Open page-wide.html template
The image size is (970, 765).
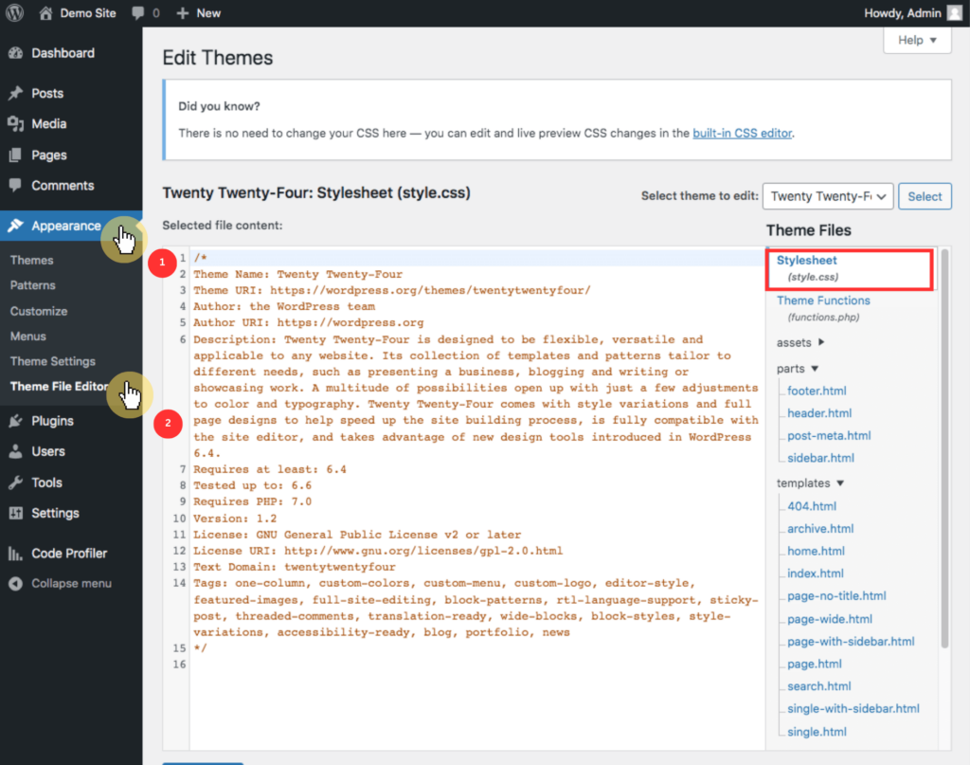(x=830, y=619)
